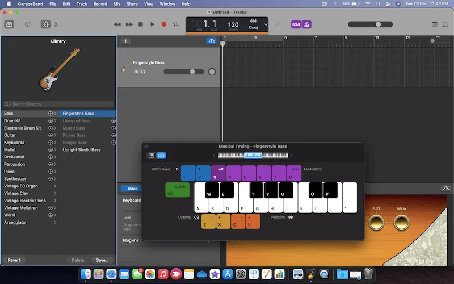Mute the Fingerstyle Bass track
Screen dimensions: 454x284
(x=136, y=72)
